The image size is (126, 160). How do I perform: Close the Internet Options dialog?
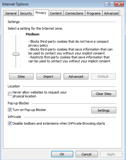click(119, 4)
